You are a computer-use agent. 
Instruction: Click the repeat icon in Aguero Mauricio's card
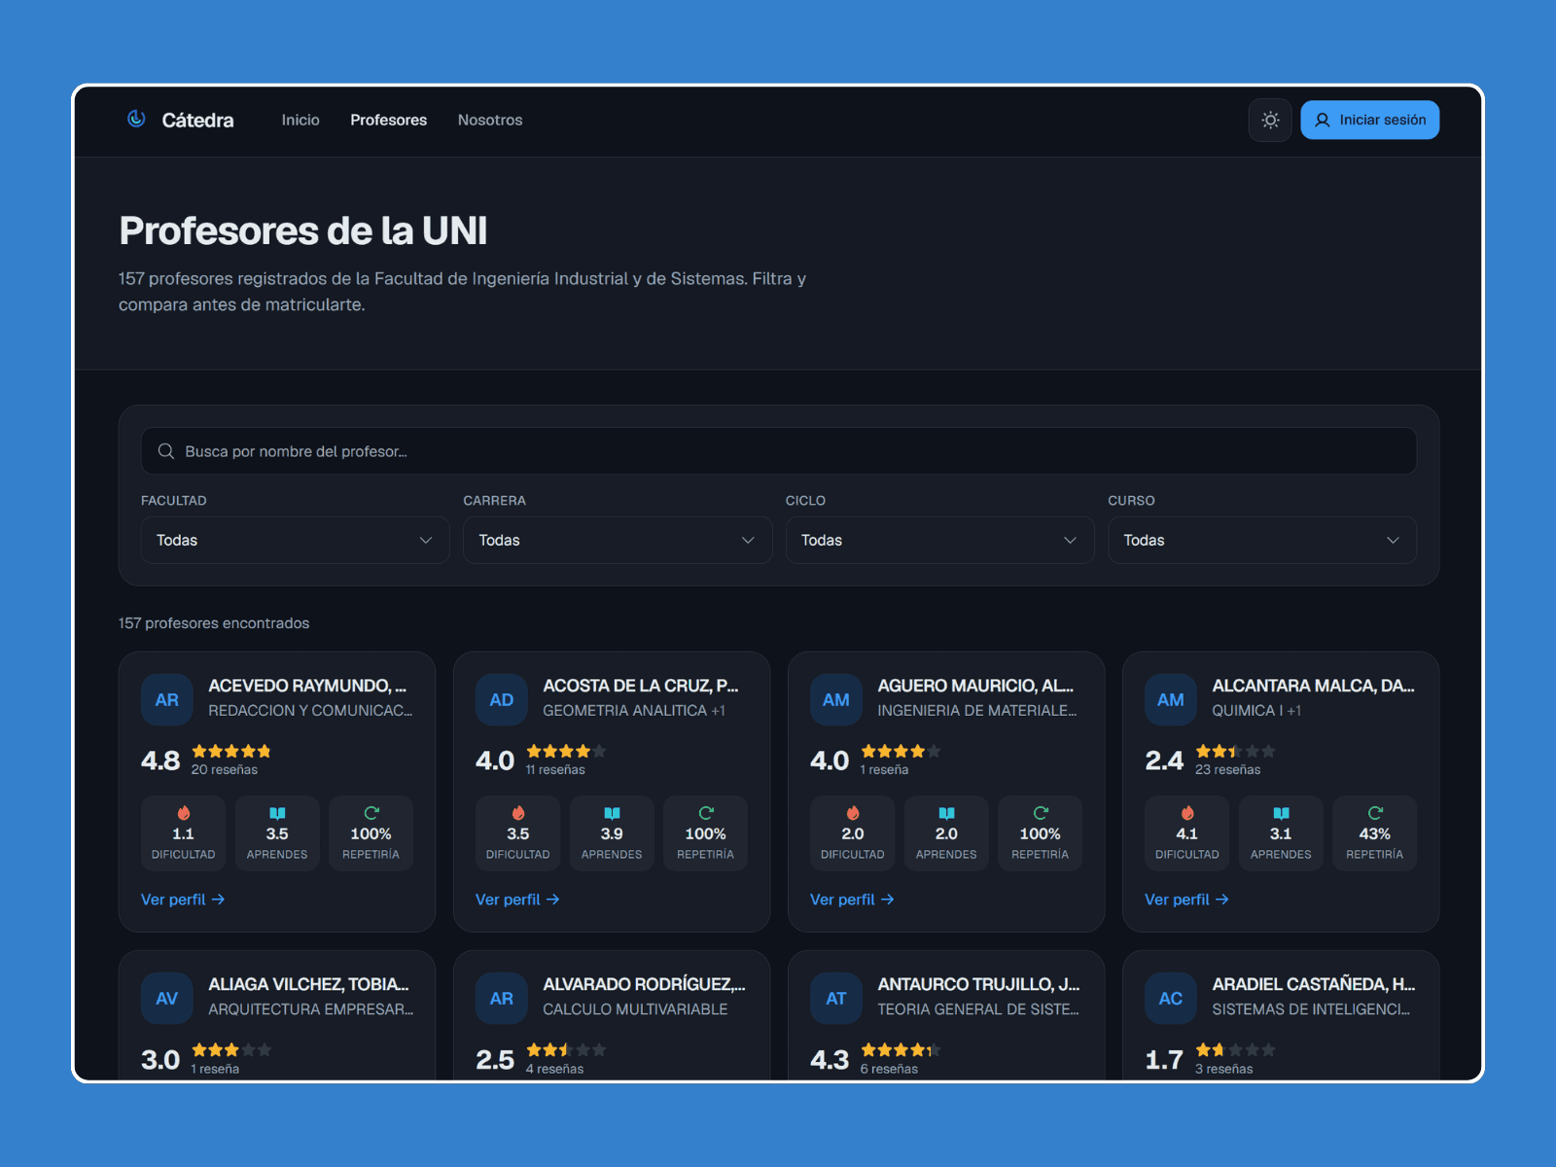coord(1041,813)
